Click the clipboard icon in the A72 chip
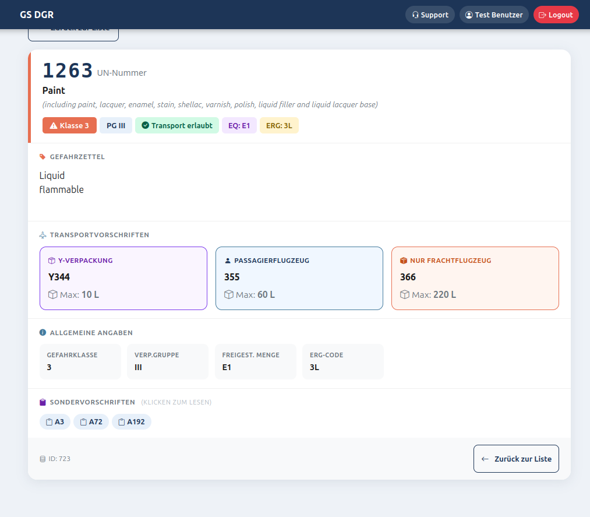This screenshot has height=517, width=590. coord(83,422)
